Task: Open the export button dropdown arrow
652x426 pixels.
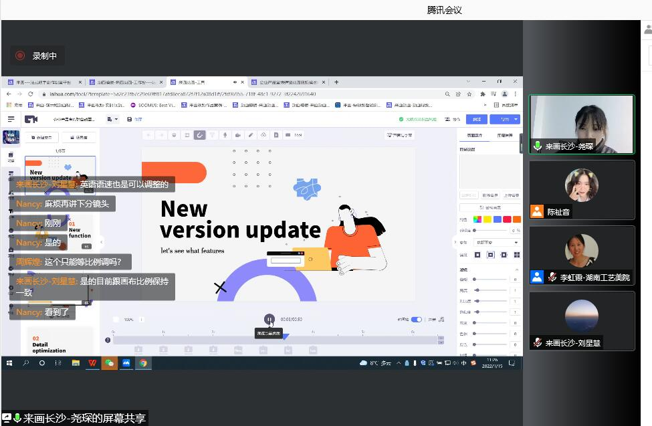Action: [516, 119]
